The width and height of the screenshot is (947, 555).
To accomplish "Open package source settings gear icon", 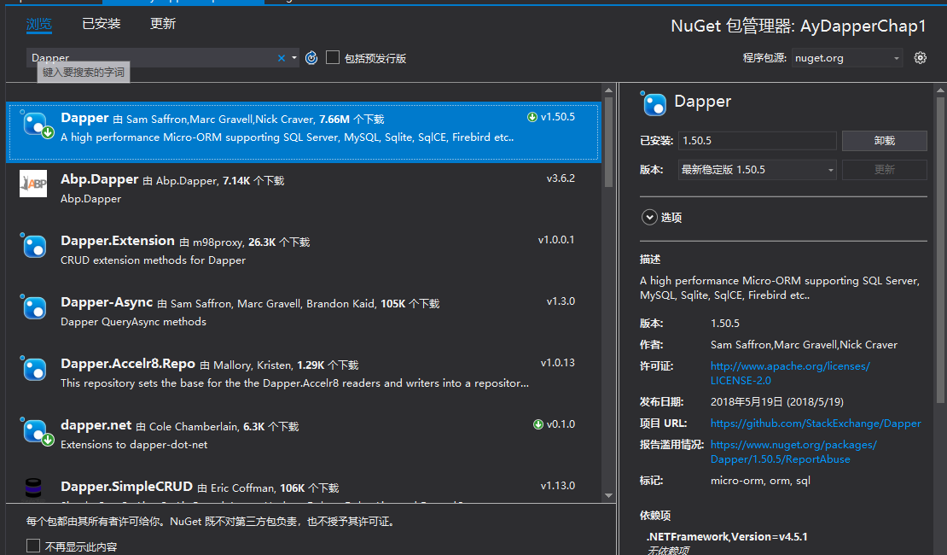I will coord(920,58).
